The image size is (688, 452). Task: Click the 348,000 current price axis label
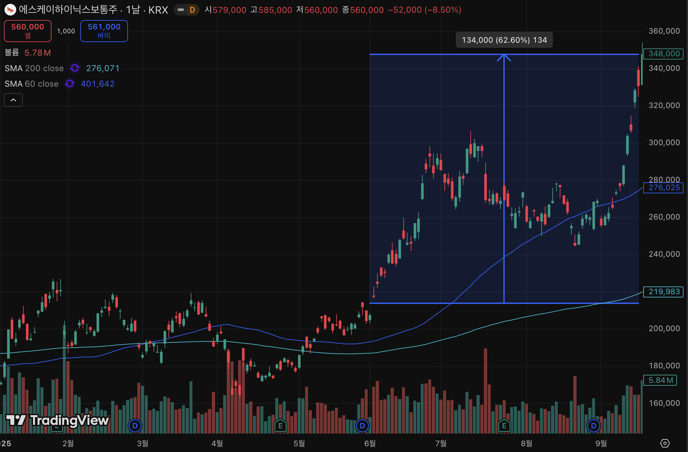pos(663,54)
